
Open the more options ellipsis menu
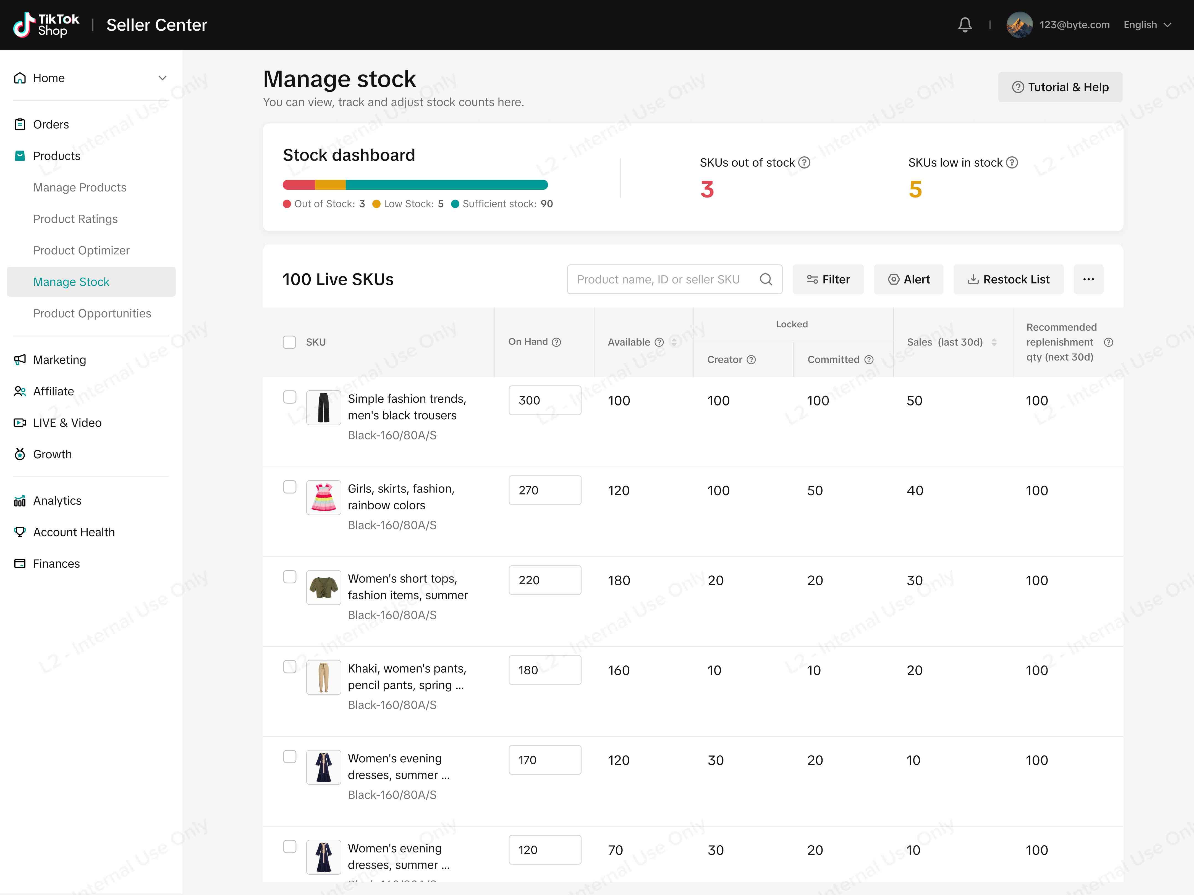(1089, 280)
